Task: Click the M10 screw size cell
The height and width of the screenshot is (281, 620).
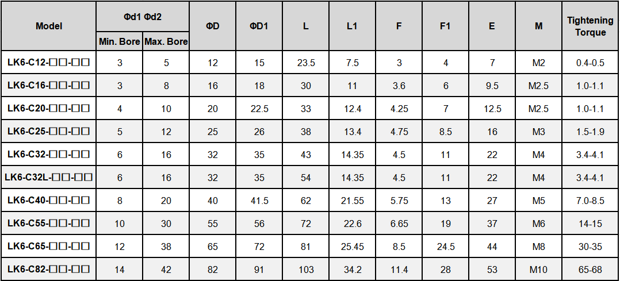Action: click(538, 270)
